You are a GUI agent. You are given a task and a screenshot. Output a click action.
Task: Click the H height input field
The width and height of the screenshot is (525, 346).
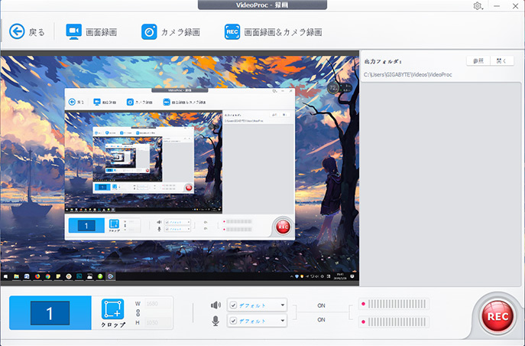tap(158, 322)
